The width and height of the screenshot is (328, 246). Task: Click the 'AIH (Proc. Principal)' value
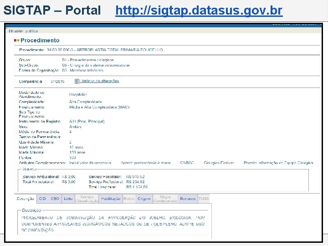coord(87,121)
